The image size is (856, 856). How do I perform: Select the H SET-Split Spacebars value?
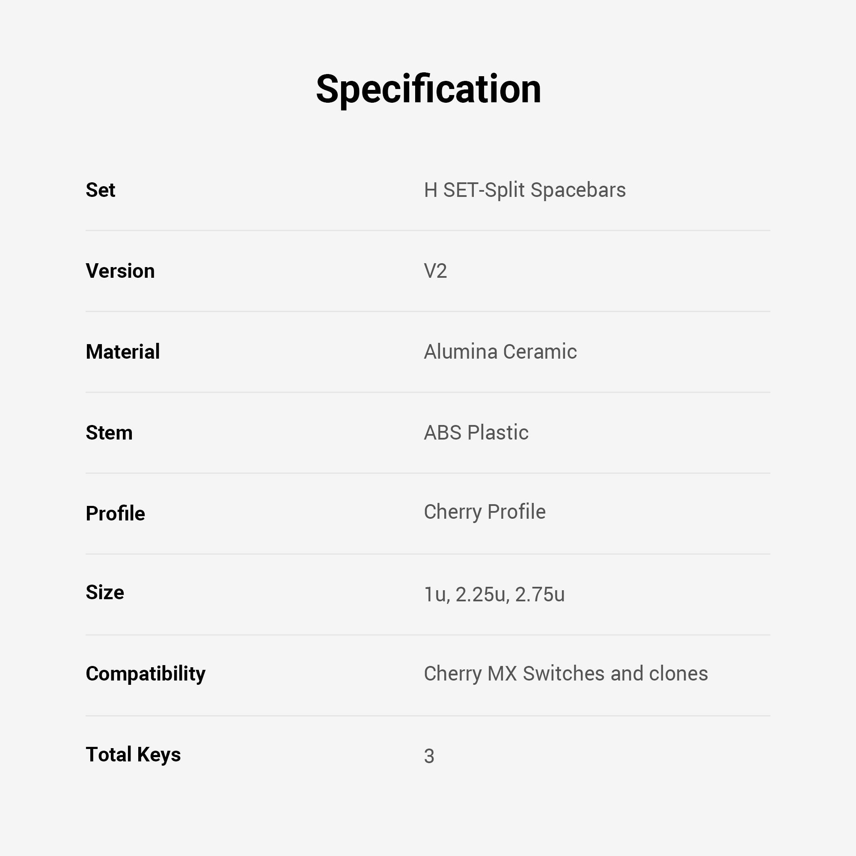pyautogui.click(x=525, y=190)
